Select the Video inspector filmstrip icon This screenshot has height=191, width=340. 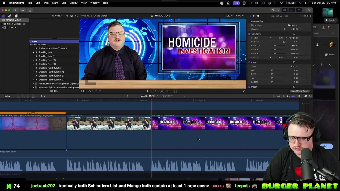[x=250, y=16]
